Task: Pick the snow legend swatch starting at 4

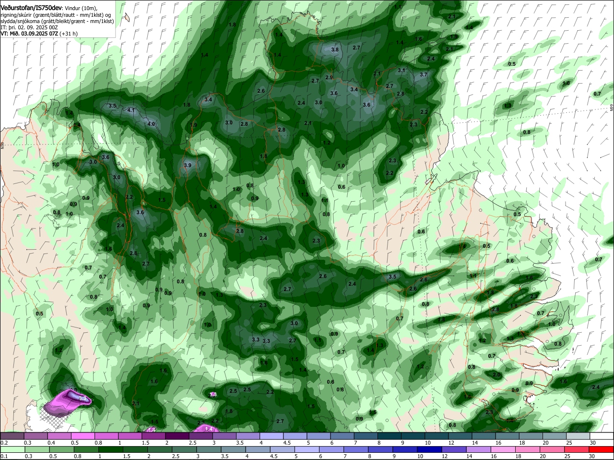Action: coord(272,436)
